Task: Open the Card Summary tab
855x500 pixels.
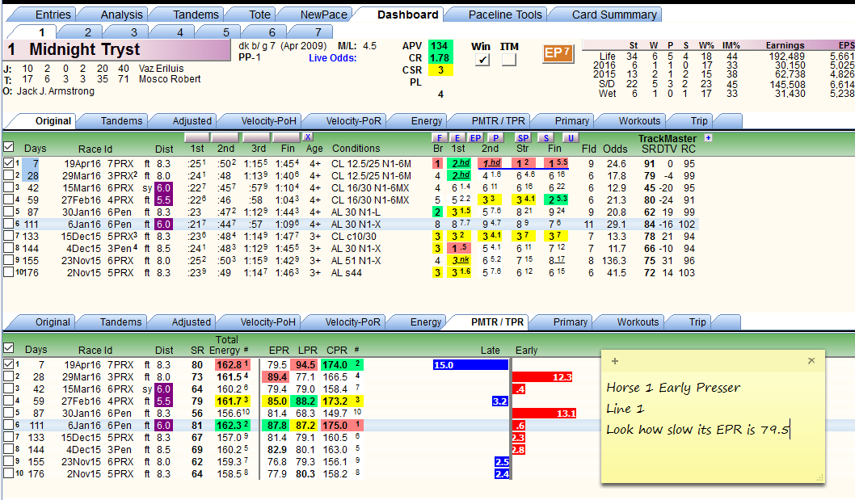Action: [614, 15]
